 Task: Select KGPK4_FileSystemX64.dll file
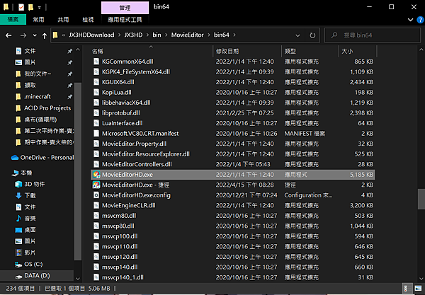pyautogui.click(x=136, y=71)
